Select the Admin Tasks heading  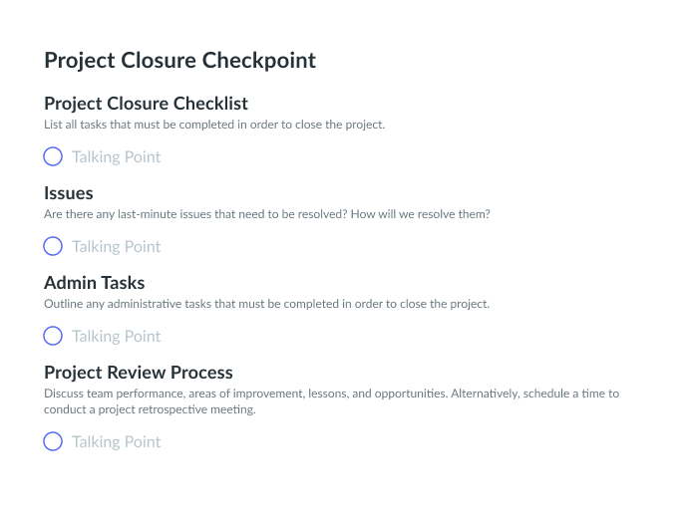95,283
